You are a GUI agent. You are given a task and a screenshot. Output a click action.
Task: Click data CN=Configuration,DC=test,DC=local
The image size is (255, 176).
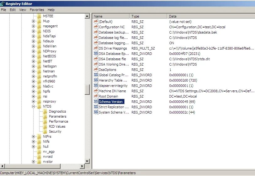pyautogui.click(x=197, y=27)
